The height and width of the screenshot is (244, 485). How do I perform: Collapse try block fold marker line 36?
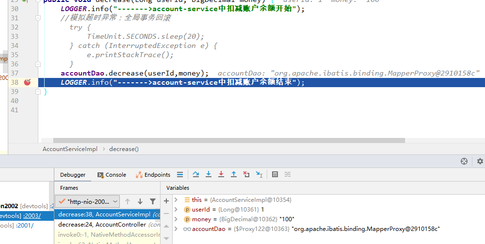click(x=38, y=64)
